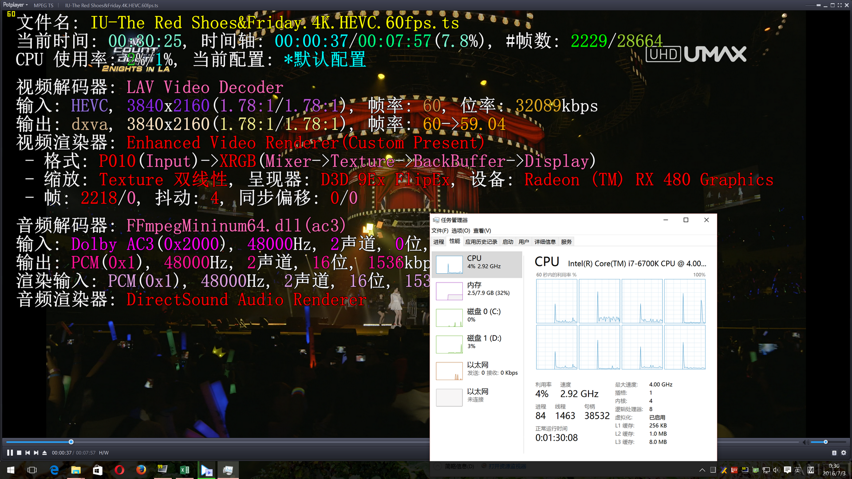Viewport: 852px width, 479px height.
Task: Switch to the 应用历史记录 tab
Action: click(481, 242)
